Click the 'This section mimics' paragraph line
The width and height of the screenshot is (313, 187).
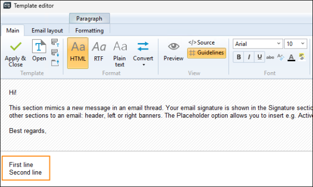coord(160,108)
